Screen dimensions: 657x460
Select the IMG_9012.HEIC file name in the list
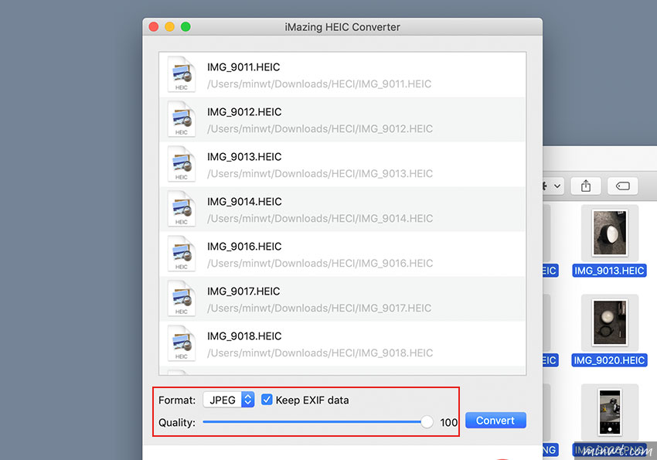(244, 112)
